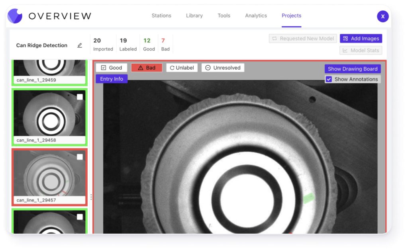Tick the checkbox on can_line_1_29458 thumbnail
The width and height of the screenshot is (408, 252).
pos(80,97)
